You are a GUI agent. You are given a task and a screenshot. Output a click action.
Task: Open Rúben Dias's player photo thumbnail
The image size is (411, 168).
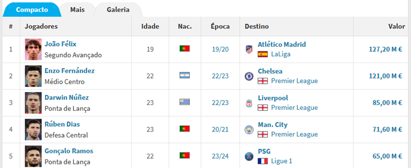[33, 130]
